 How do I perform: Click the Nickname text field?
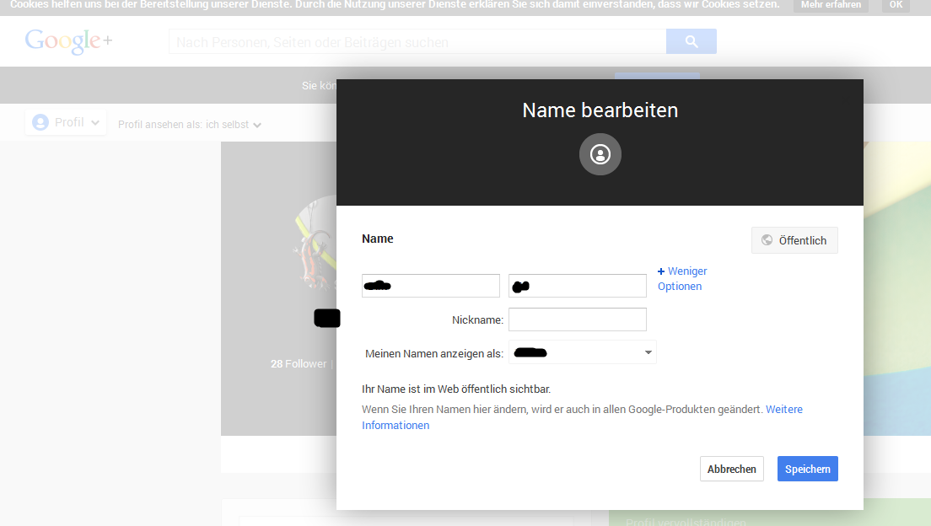point(577,319)
